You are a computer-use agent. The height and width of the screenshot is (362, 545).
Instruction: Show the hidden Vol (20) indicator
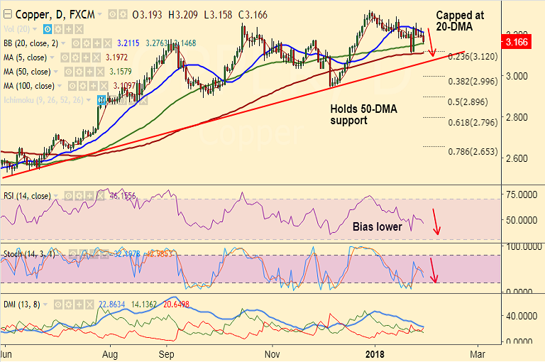point(48,29)
